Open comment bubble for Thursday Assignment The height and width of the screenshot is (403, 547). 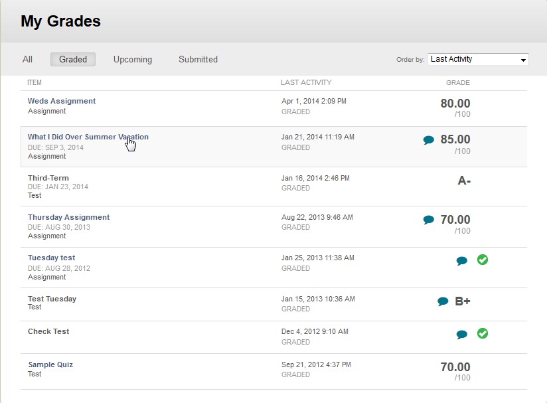[x=429, y=220]
